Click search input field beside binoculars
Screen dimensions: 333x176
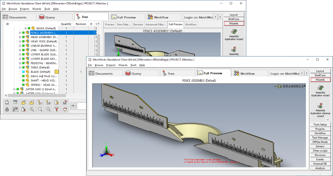[81, 106]
